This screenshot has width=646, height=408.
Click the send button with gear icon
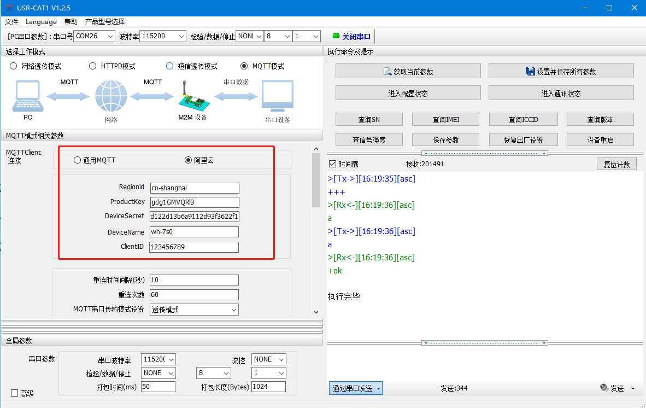pos(612,388)
